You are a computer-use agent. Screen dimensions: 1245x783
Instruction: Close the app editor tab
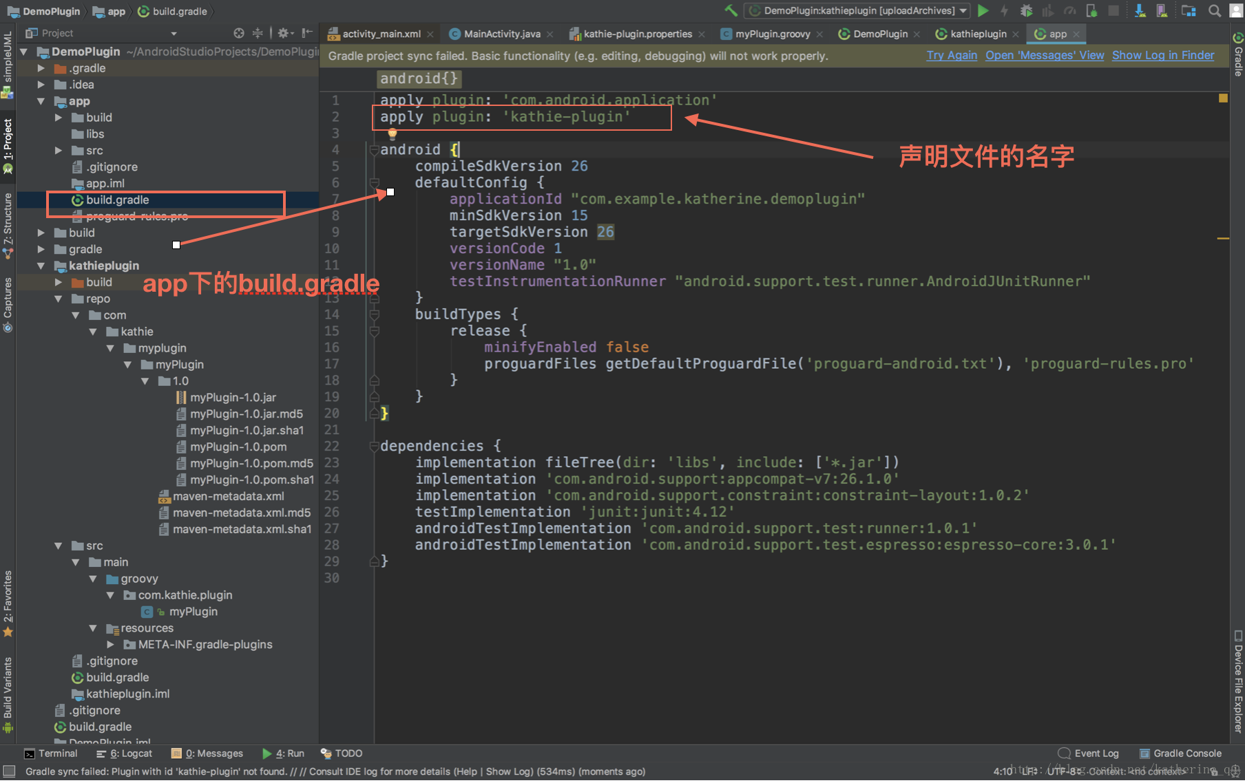coord(1076,34)
